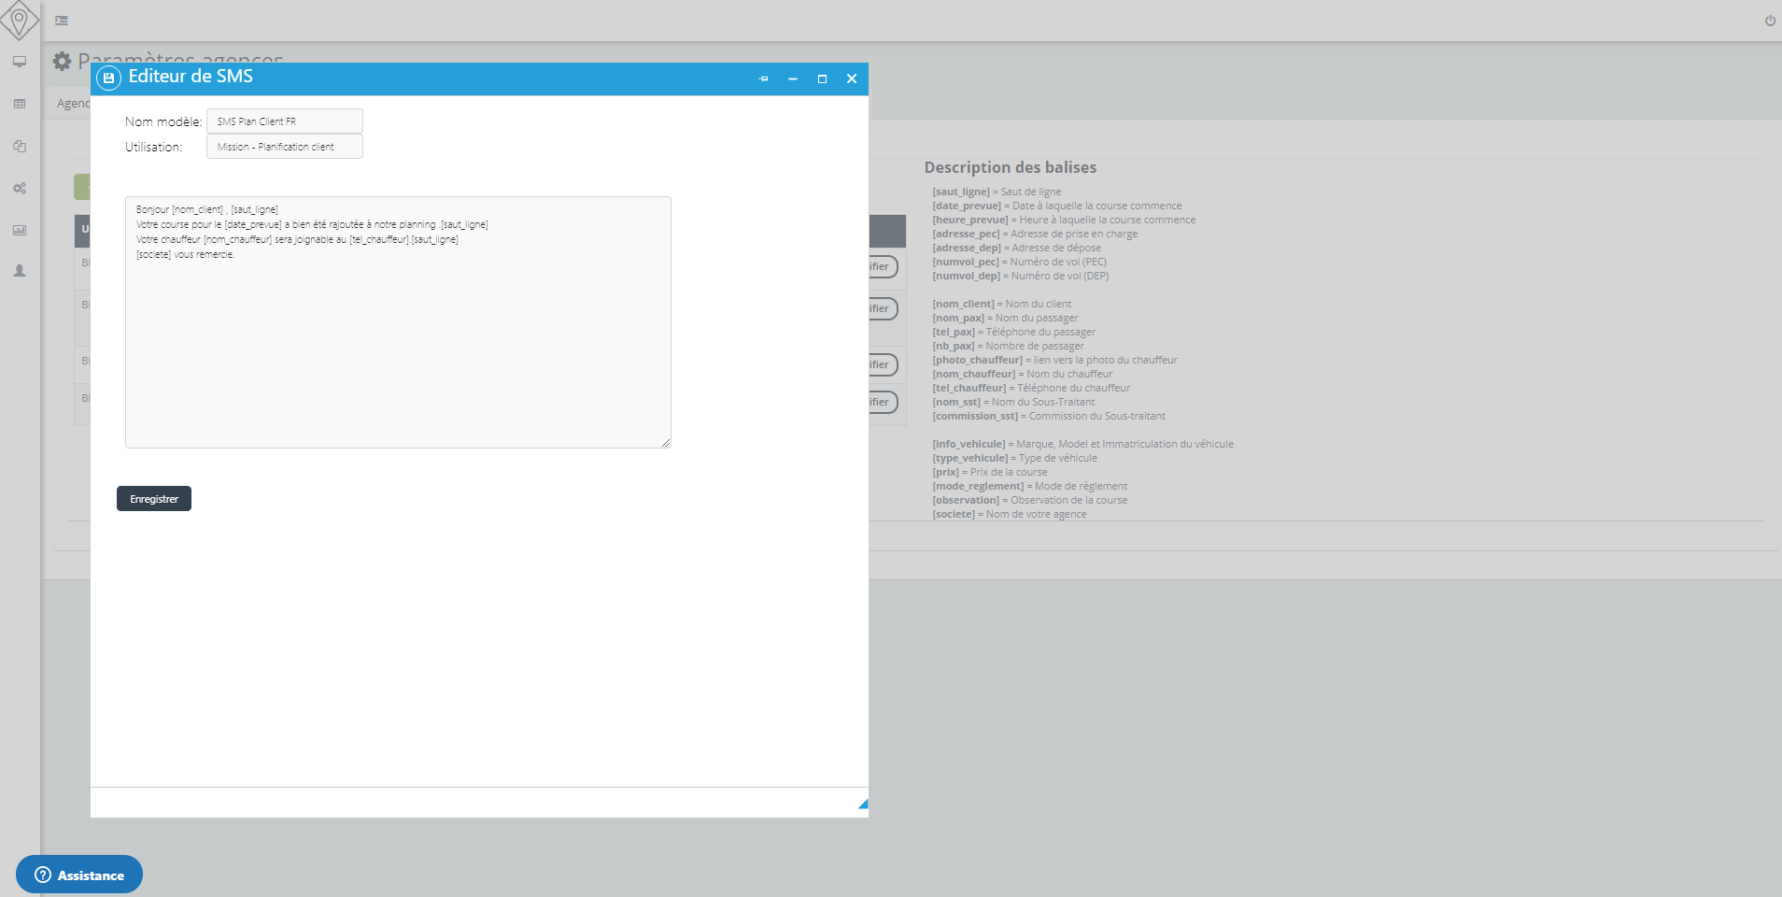This screenshot has height=897, width=1782.
Task: Click the resize triangle at dialog bottom-right
Action: tap(861, 802)
